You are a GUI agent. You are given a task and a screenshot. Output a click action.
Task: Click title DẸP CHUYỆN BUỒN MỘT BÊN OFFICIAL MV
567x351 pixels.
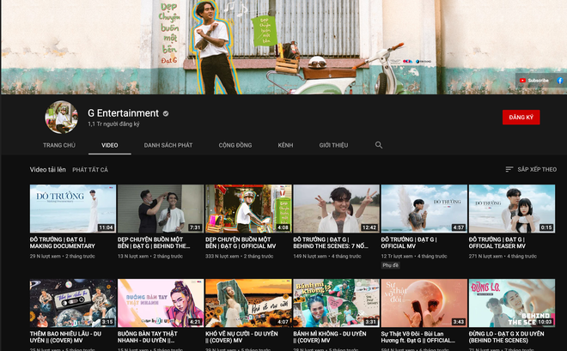coord(241,243)
